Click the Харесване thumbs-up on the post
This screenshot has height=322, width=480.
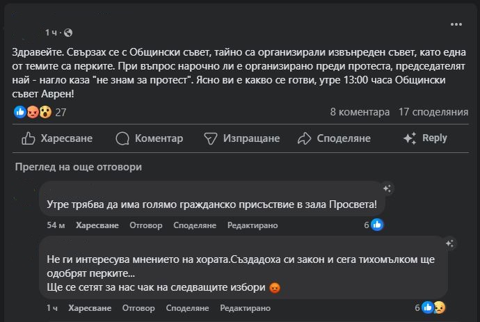pos(57,138)
